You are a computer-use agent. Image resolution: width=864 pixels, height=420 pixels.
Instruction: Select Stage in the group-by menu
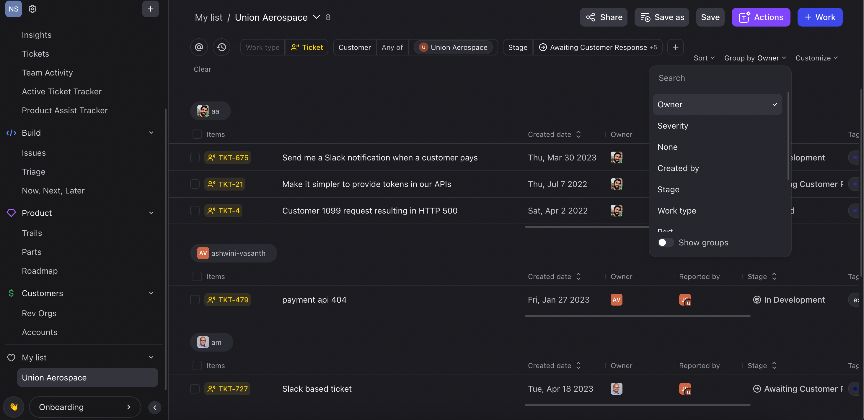(668, 189)
